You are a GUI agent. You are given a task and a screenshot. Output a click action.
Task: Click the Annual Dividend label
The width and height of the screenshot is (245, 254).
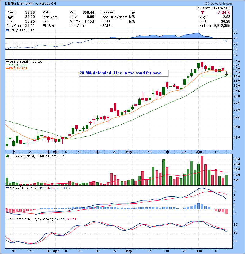point(115,17)
